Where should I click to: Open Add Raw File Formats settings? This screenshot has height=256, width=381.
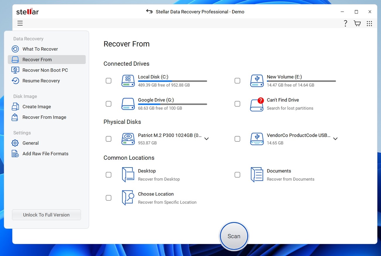[45, 153]
